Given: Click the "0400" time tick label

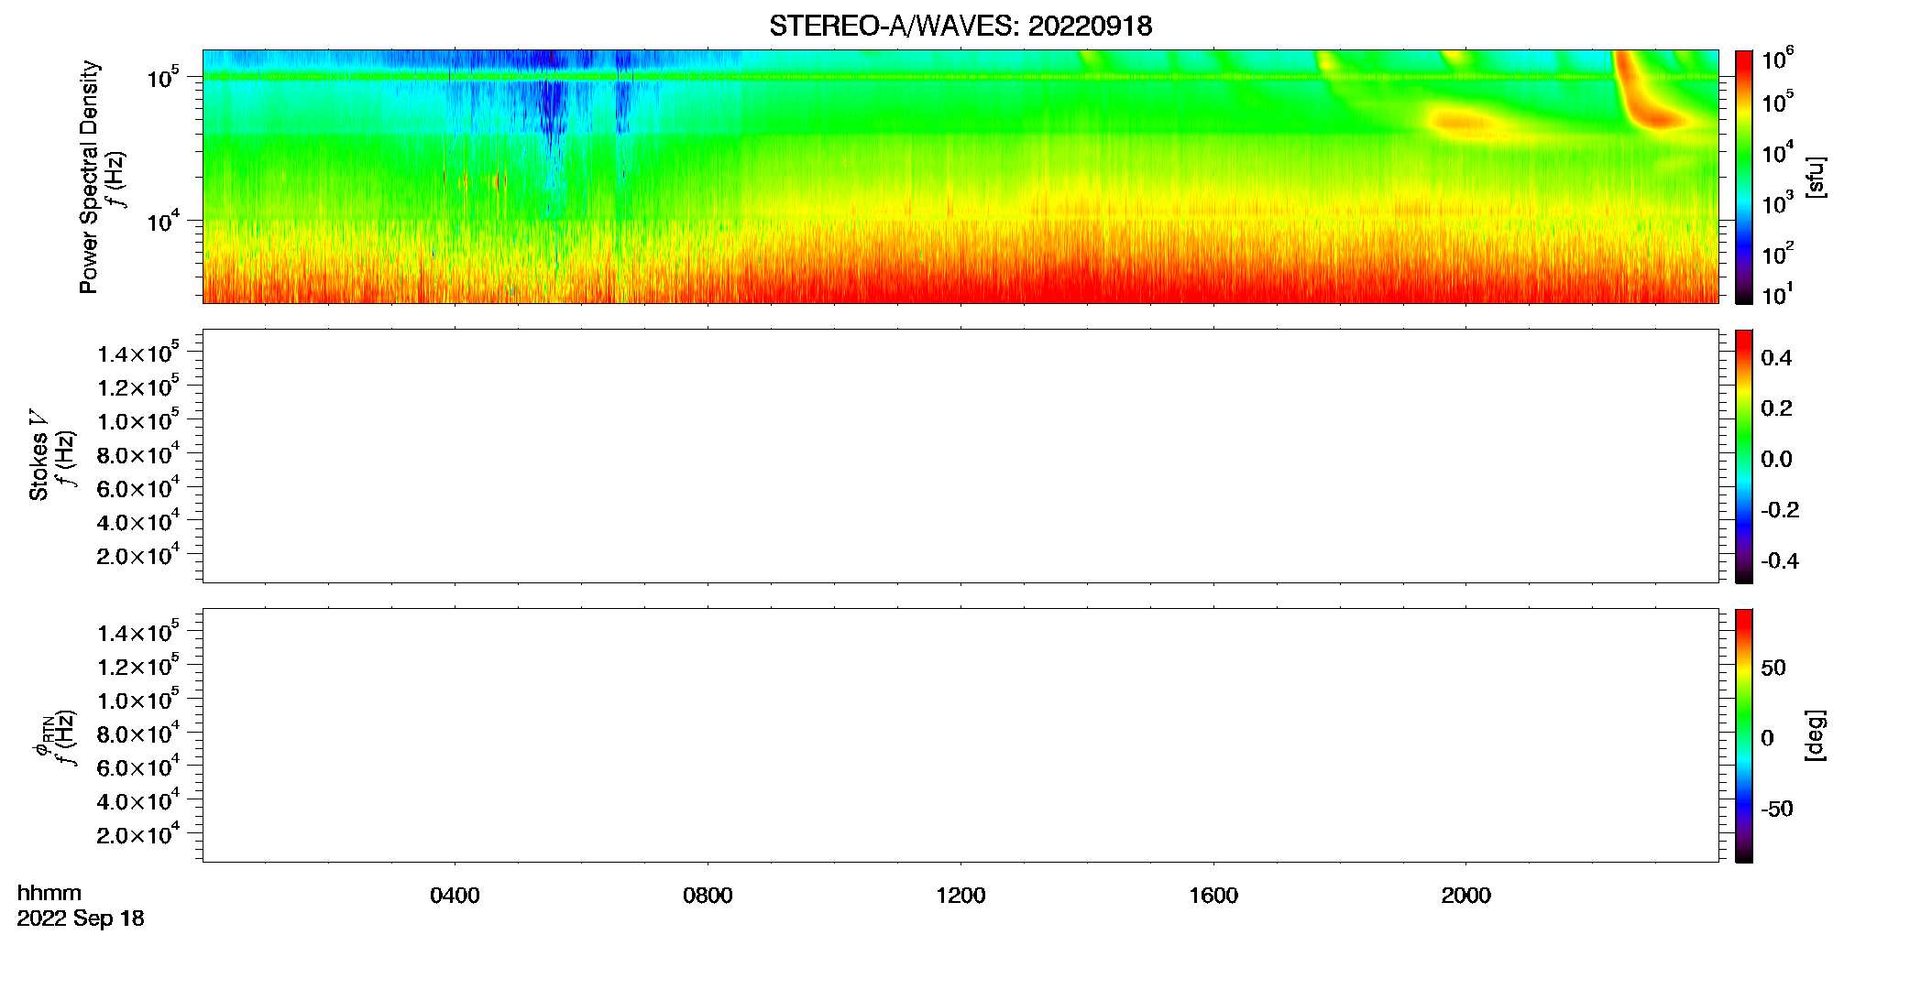Looking at the screenshot, I should point(455,896).
